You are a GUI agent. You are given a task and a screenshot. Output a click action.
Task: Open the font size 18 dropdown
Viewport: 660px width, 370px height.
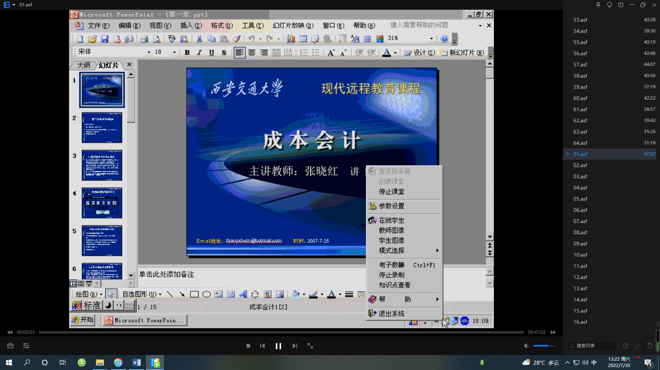click(x=174, y=52)
